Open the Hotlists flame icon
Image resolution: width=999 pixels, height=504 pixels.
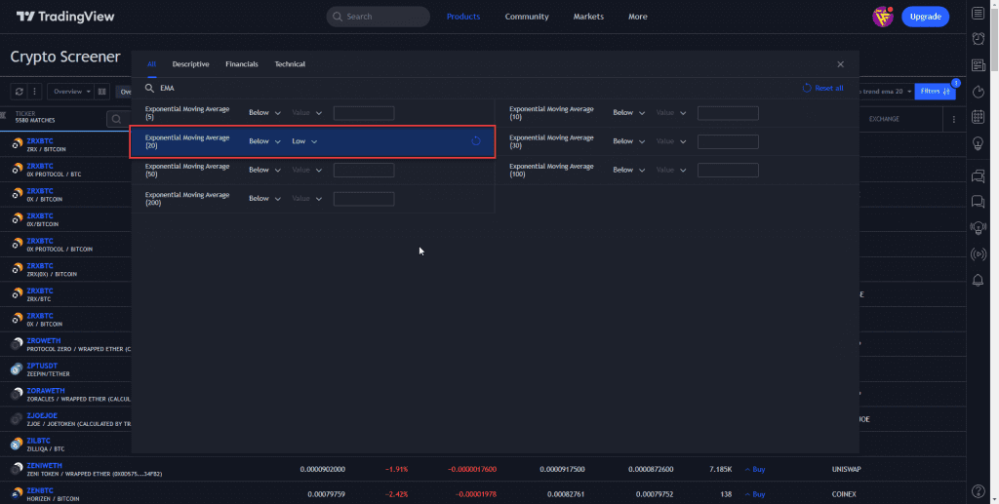point(978,93)
